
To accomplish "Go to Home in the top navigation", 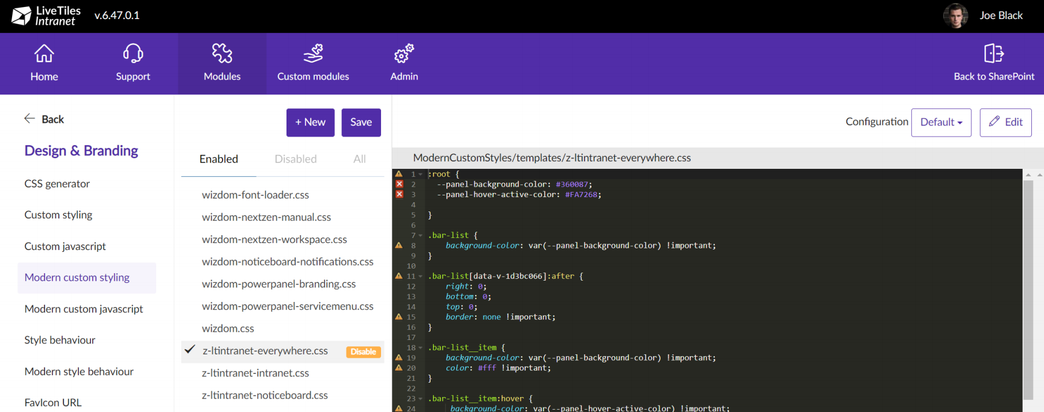I will [44, 63].
